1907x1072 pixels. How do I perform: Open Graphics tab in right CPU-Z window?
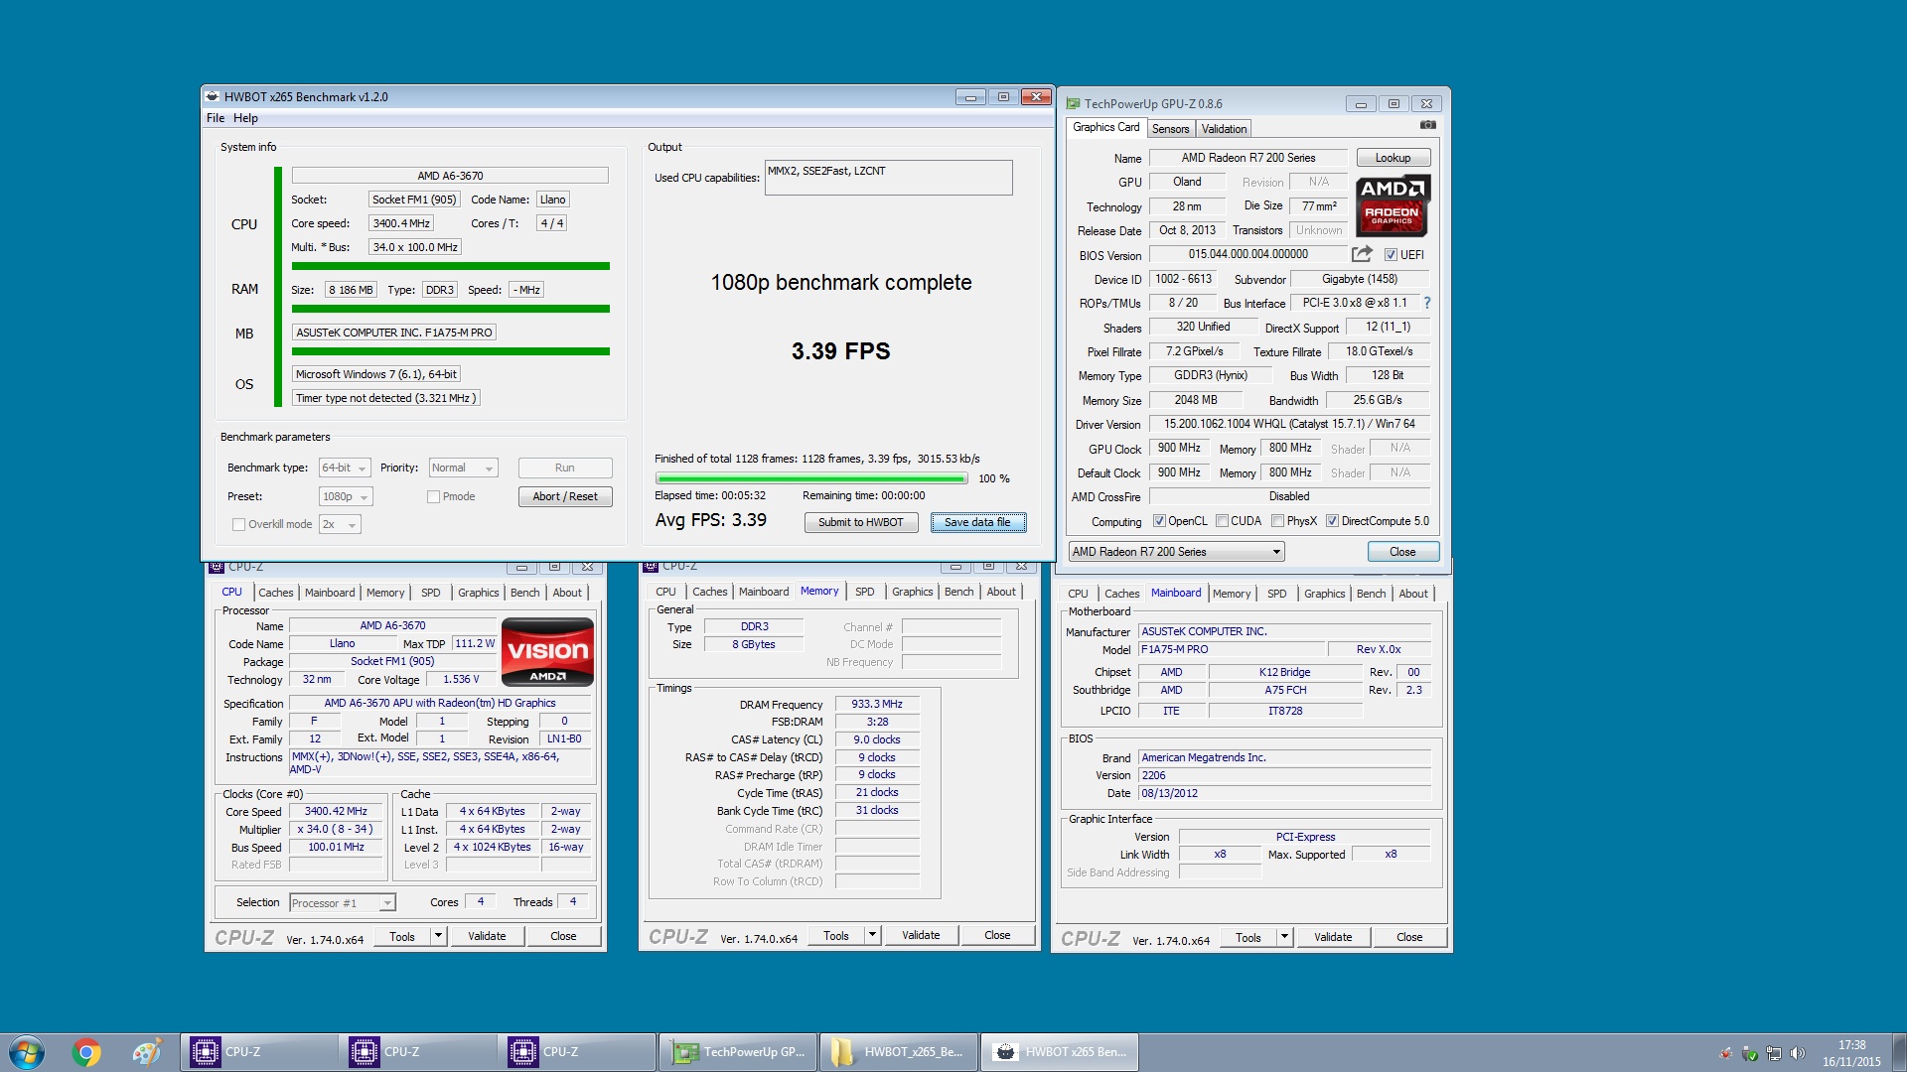click(x=1324, y=594)
